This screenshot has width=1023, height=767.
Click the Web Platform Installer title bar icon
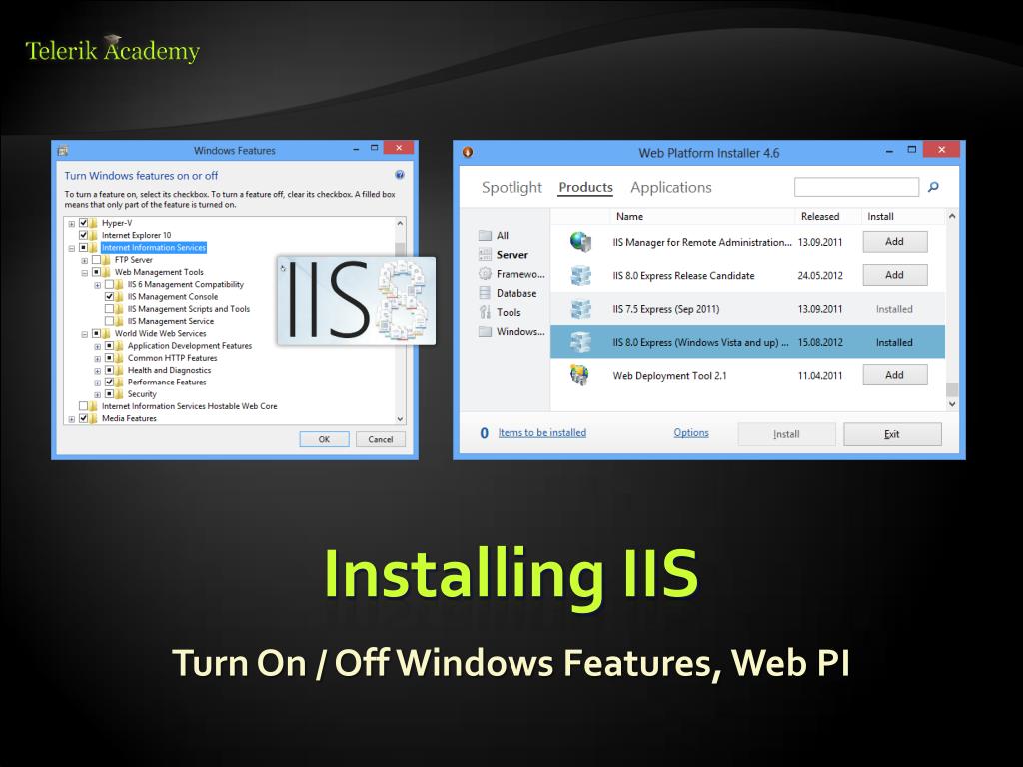pyautogui.click(x=468, y=153)
